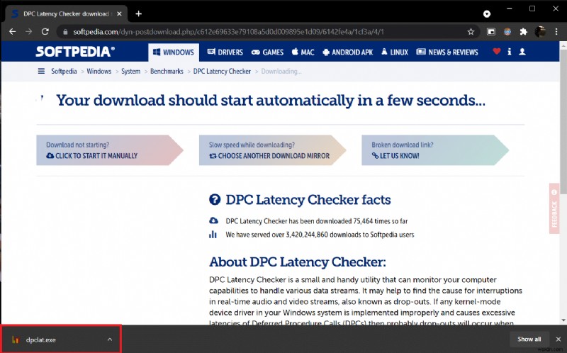Open the ANDROID APK section
The width and height of the screenshot is (567, 353).
click(348, 52)
